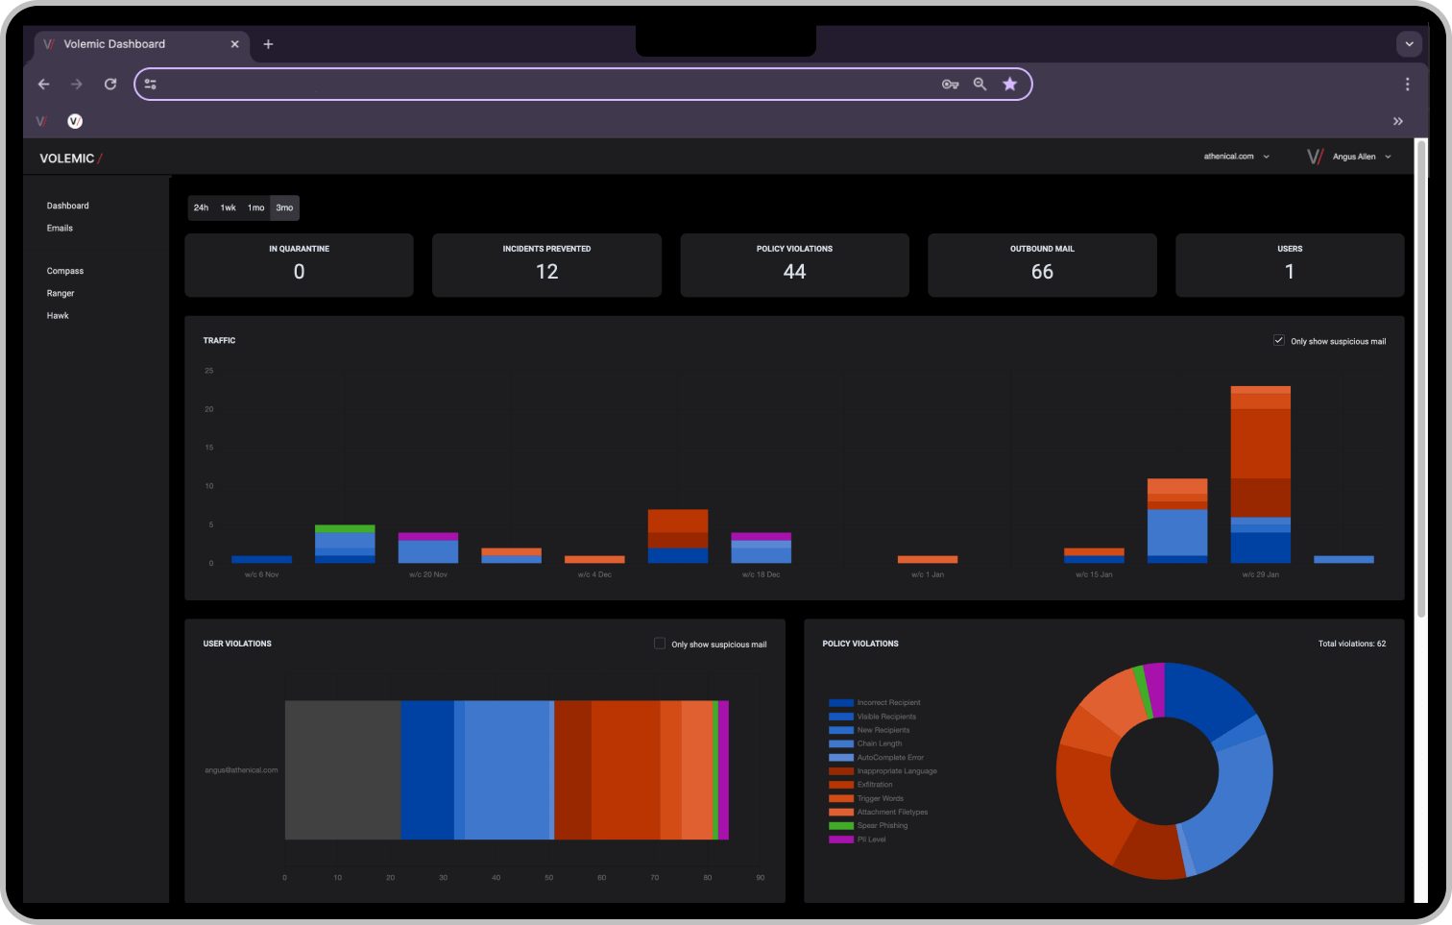The height and width of the screenshot is (925, 1452).
Task: Uncheck Only show suspicious mail in Traffic
Action: pyautogui.click(x=1279, y=340)
